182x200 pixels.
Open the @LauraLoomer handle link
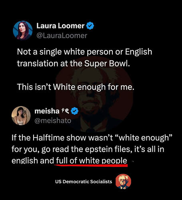(62, 36)
